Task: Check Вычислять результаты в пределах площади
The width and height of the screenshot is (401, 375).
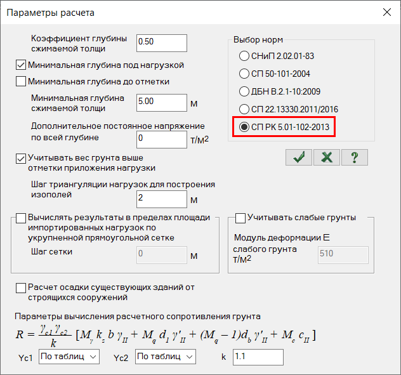Action: 21,218
